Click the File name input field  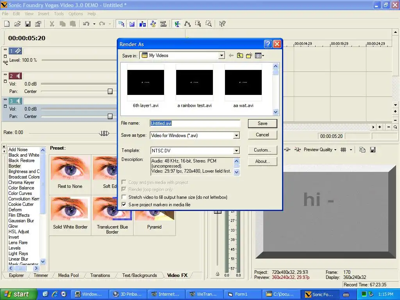click(195, 123)
